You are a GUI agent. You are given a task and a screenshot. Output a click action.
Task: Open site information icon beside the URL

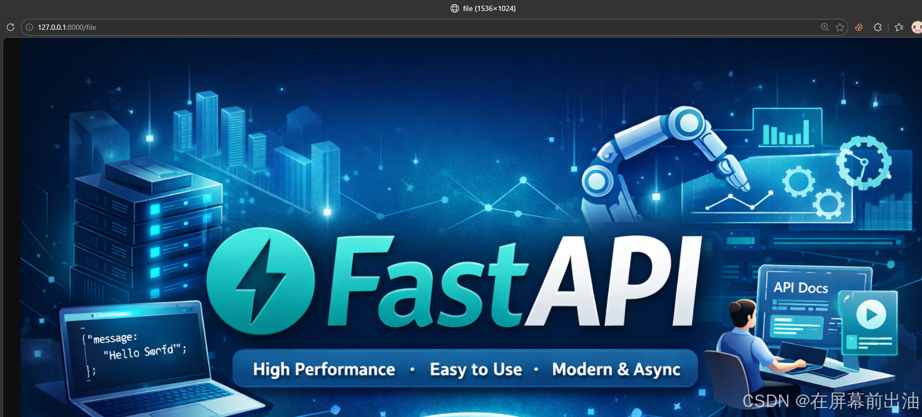click(x=29, y=27)
